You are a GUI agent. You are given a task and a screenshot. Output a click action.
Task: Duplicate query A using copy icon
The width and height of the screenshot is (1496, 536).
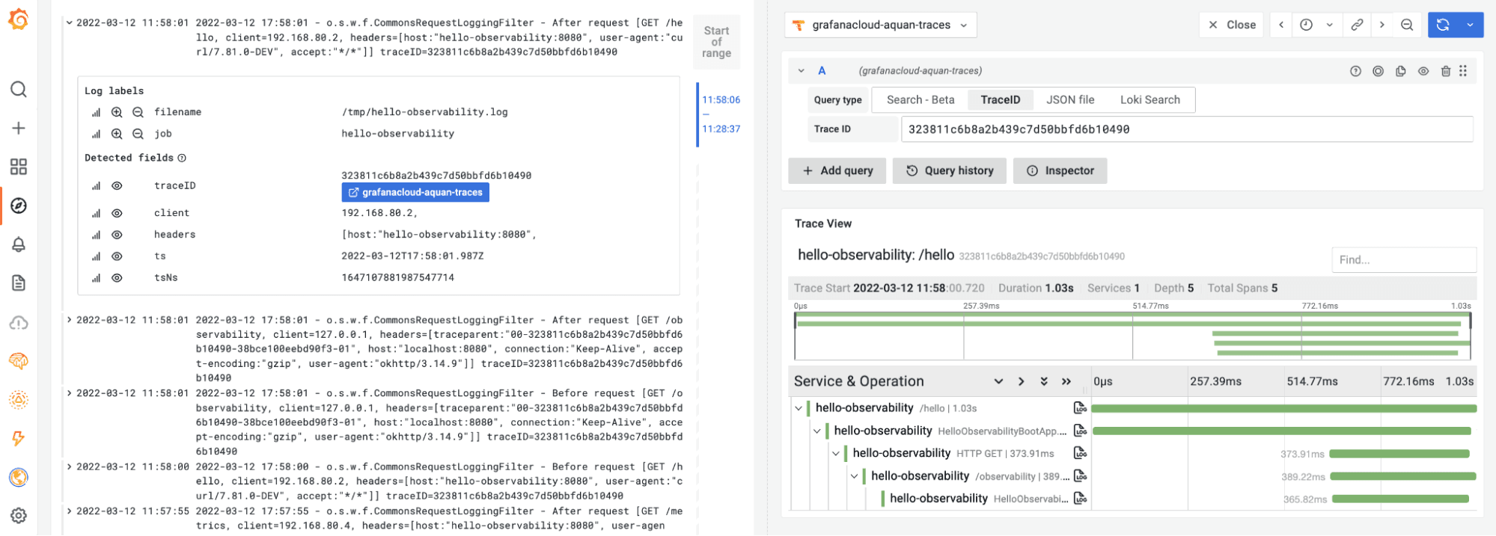[x=1401, y=71]
